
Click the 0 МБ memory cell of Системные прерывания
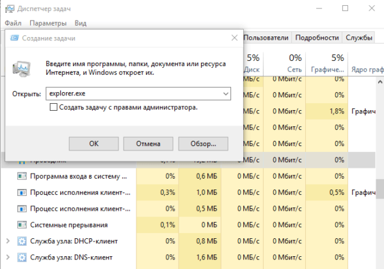click(x=200, y=225)
